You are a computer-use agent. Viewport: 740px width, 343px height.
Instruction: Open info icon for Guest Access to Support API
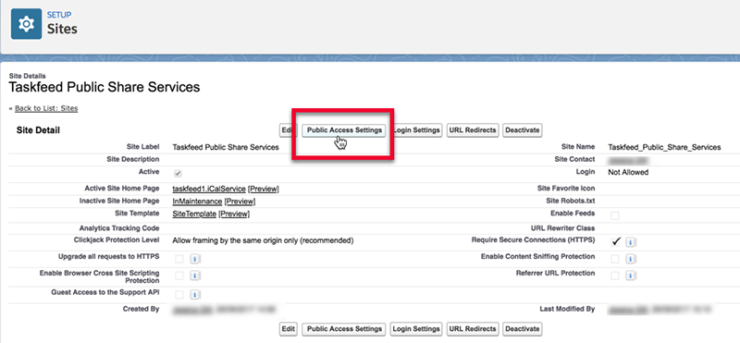[x=195, y=295]
